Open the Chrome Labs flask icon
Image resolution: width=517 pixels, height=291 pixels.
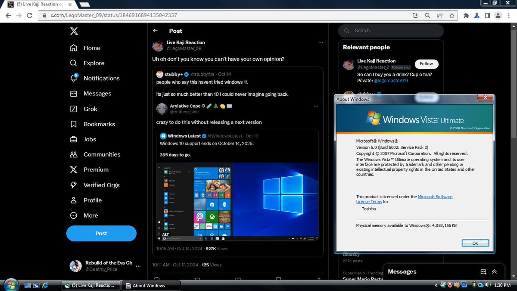click(477, 15)
